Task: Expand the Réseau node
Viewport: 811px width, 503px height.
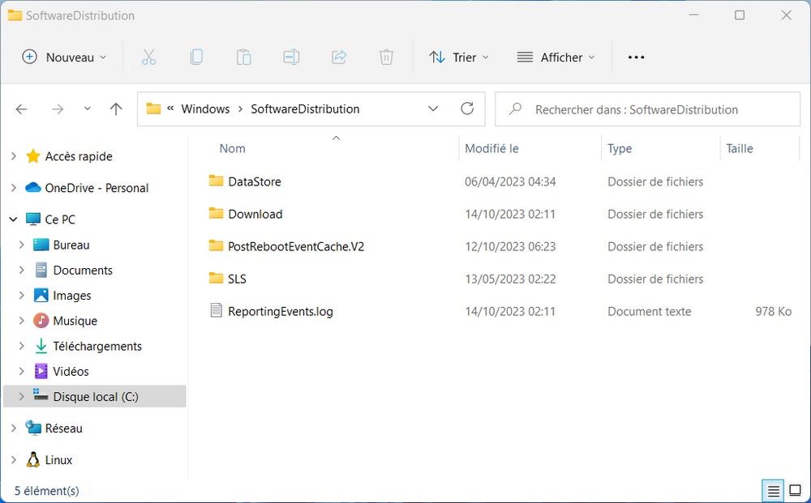Action: pos(14,428)
